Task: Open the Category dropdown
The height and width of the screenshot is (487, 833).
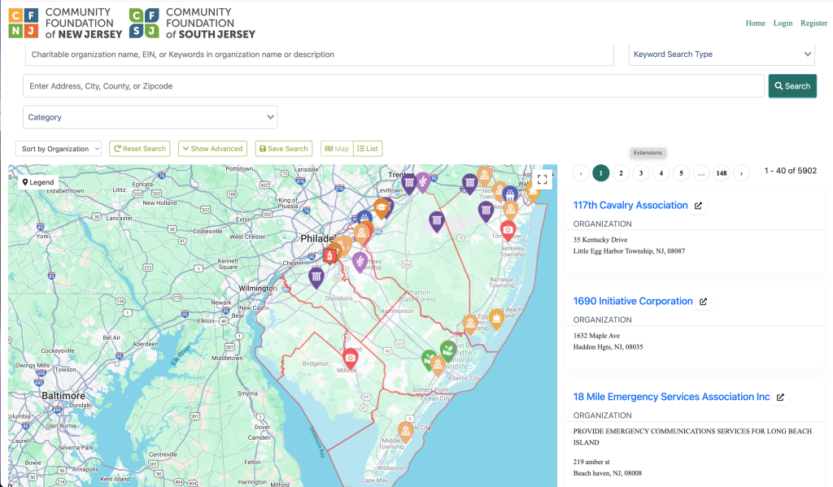Action: pos(150,117)
